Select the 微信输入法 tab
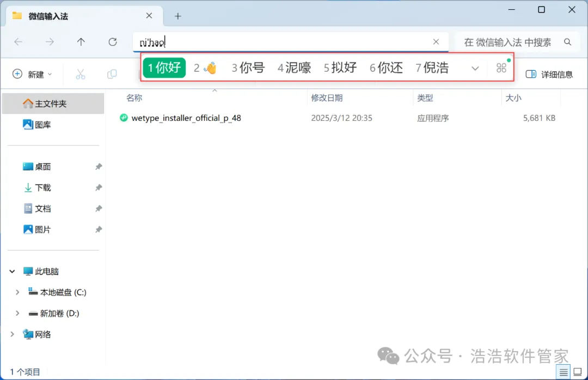The width and height of the screenshot is (588, 380). [x=84, y=16]
